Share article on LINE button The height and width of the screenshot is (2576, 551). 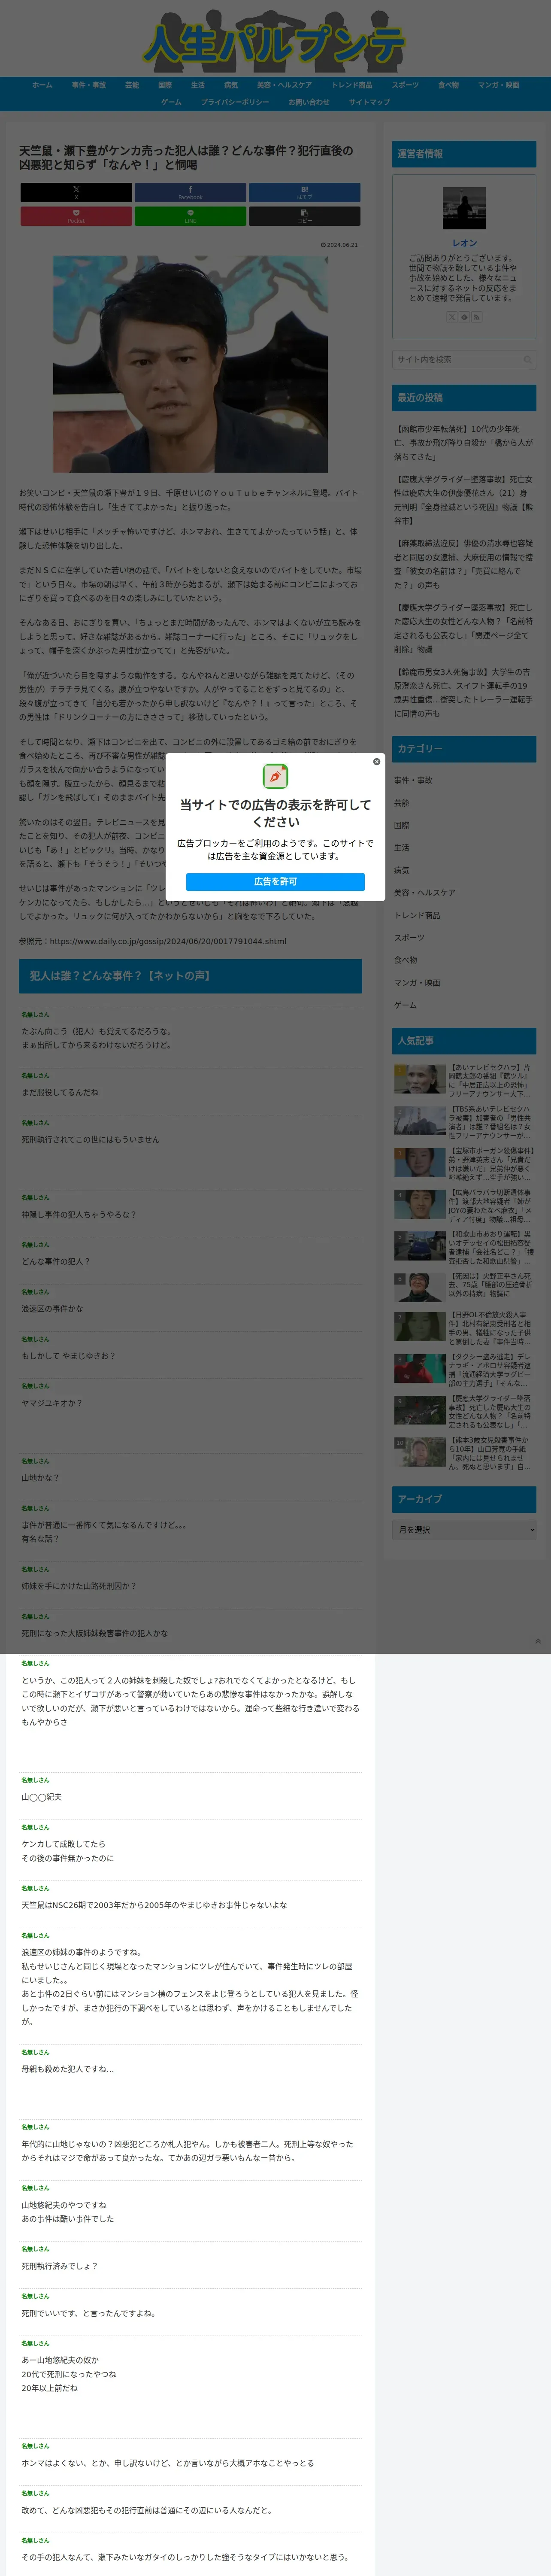(190, 216)
